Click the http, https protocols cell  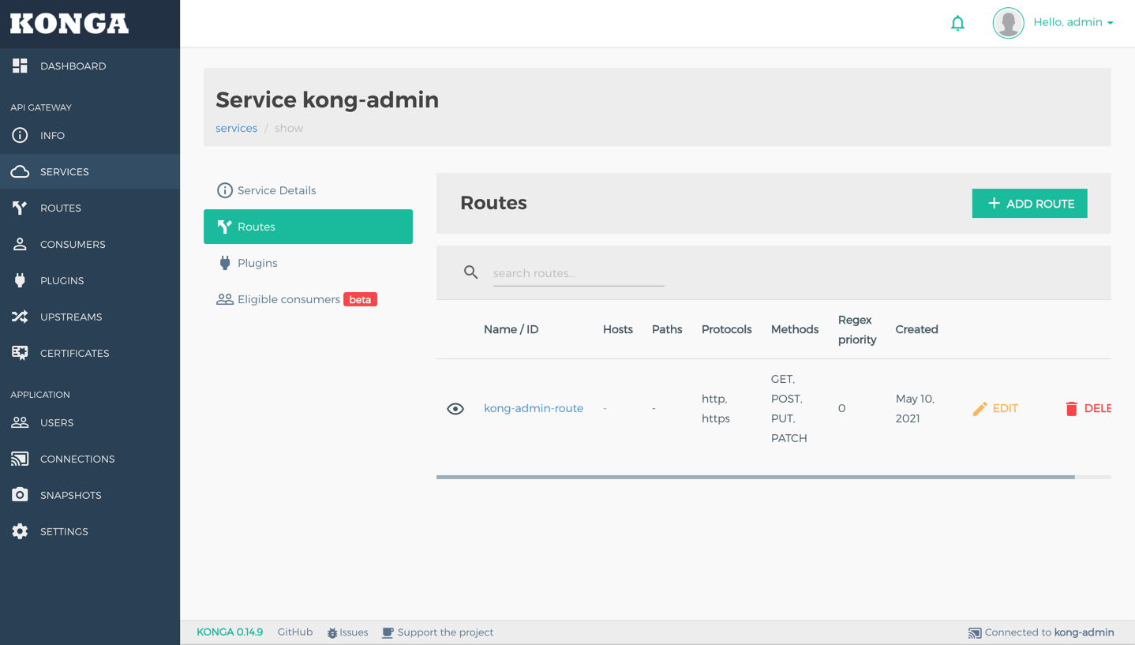point(716,408)
